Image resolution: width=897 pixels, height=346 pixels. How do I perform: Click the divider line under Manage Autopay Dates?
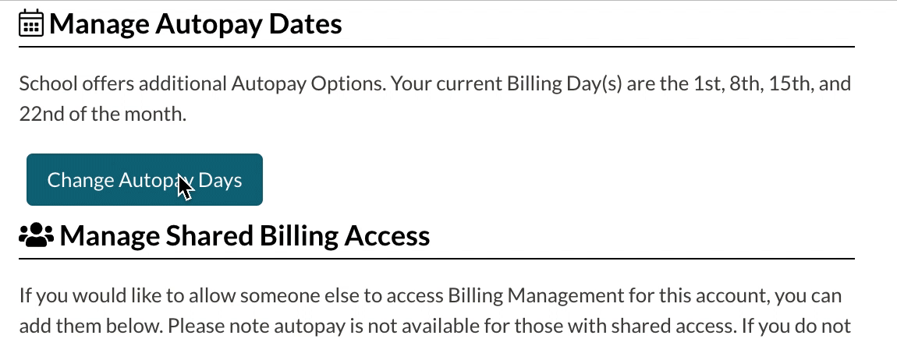(x=437, y=48)
